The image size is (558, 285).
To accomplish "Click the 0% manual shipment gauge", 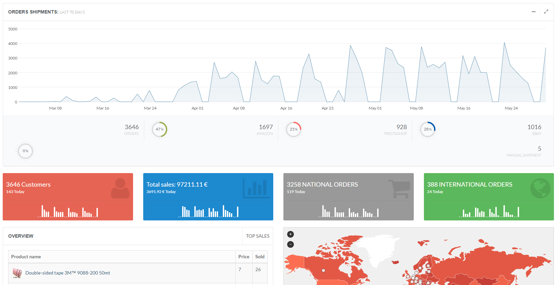I will (x=25, y=151).
